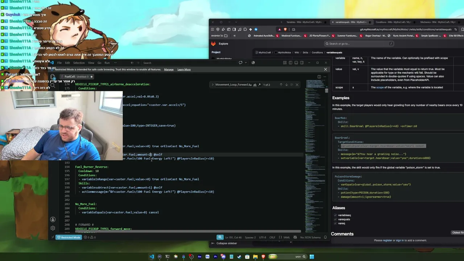Go to next find match
Screen dimensions: 464x261
pyautogui.click(x=286, y=85)
